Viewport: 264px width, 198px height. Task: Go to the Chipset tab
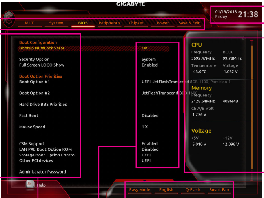point(136,23)
